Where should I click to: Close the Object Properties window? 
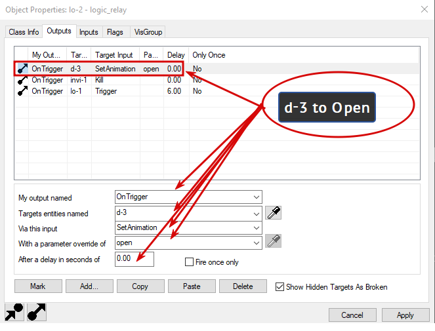425,9
